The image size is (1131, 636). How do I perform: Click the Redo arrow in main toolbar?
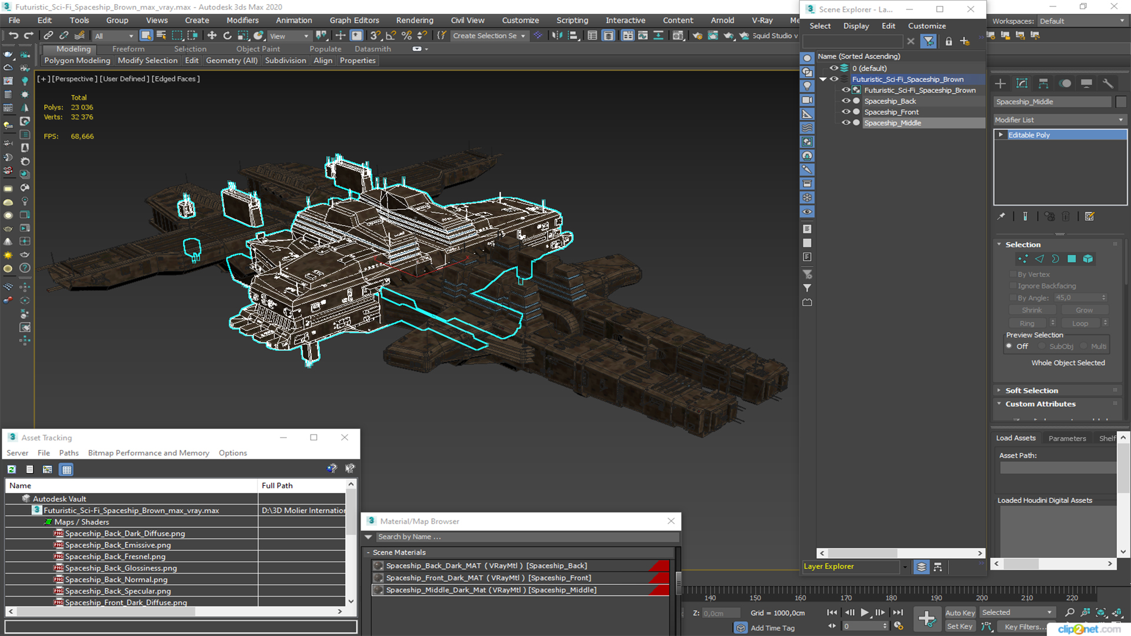[x=28, y=36]
